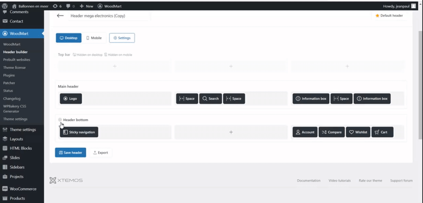
Task: Select the Space element between Information boxes
Action: pos(341,99)
